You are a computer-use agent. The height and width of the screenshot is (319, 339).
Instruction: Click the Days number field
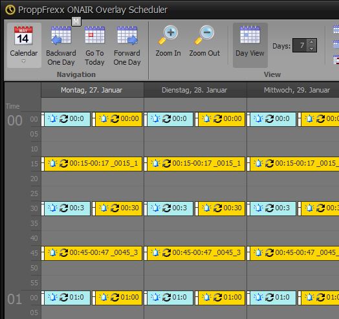[x=300, y=45]
